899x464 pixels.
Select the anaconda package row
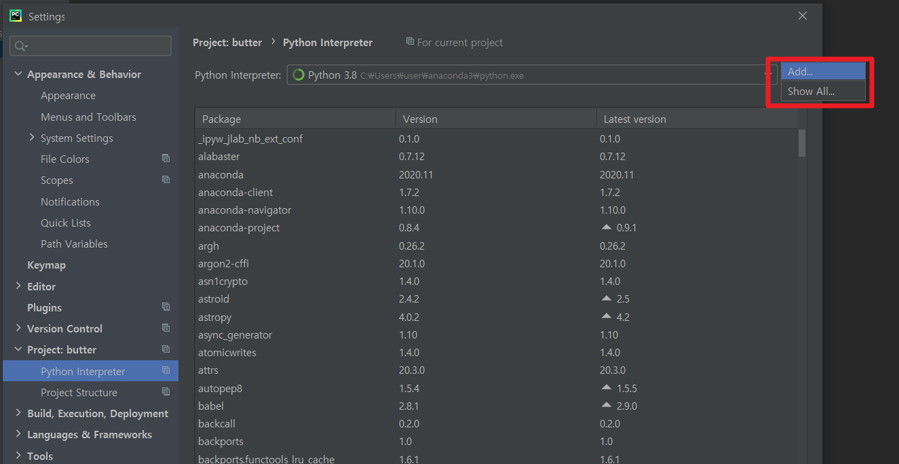coord(497,174)
